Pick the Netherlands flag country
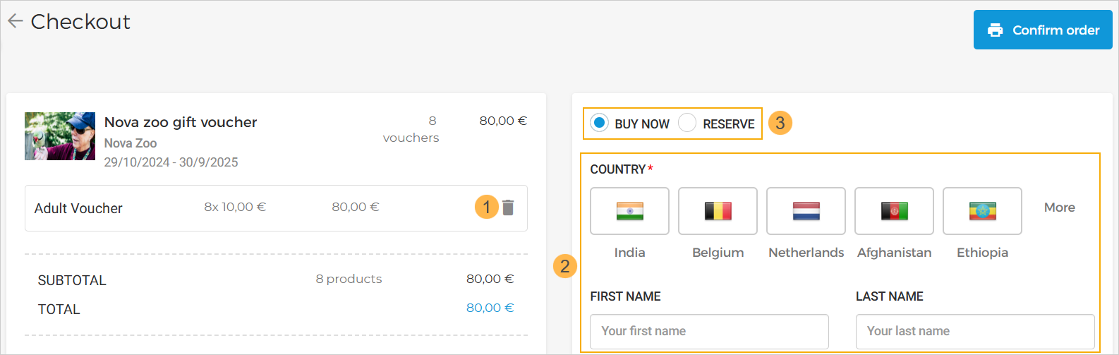 (806, 211)
